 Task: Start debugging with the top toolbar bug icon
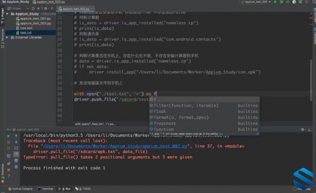pyautogui.click(x=282, y=2)
